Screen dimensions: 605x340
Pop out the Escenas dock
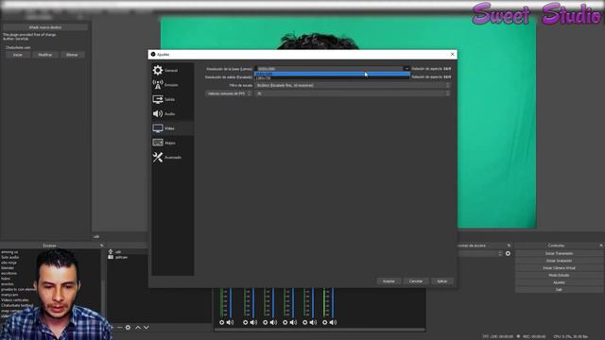[101, 246]
